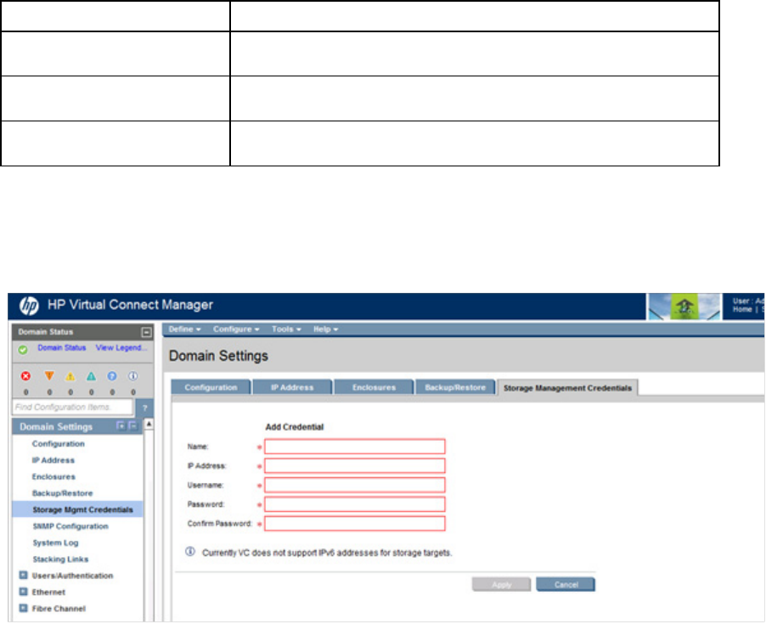The height and width of the screenshot is (624, 766).
Task: Open the Tools dropdown menu
Action: tap(286, 329)
